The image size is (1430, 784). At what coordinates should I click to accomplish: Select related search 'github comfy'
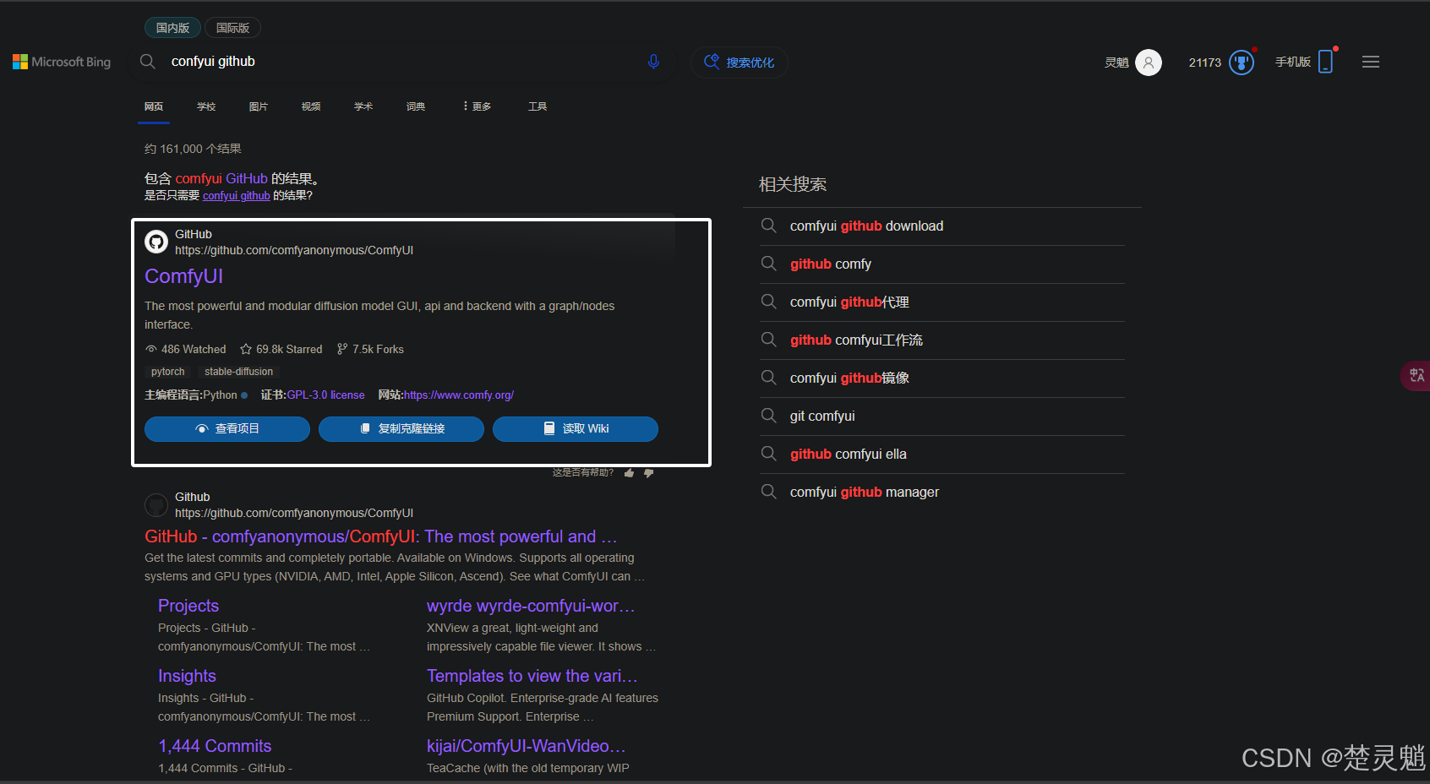point(831,264)
